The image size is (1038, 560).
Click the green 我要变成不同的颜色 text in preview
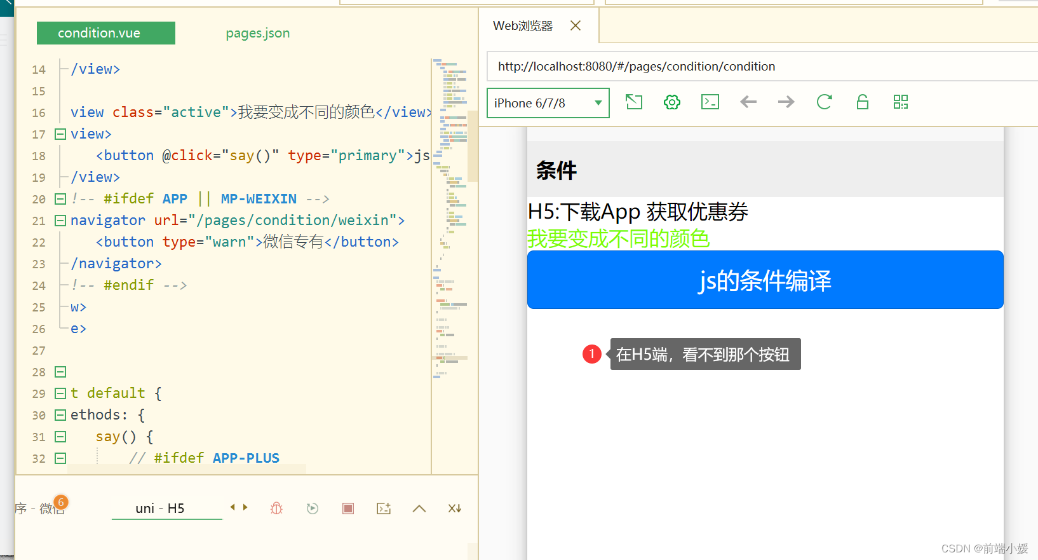coord(618,239)
